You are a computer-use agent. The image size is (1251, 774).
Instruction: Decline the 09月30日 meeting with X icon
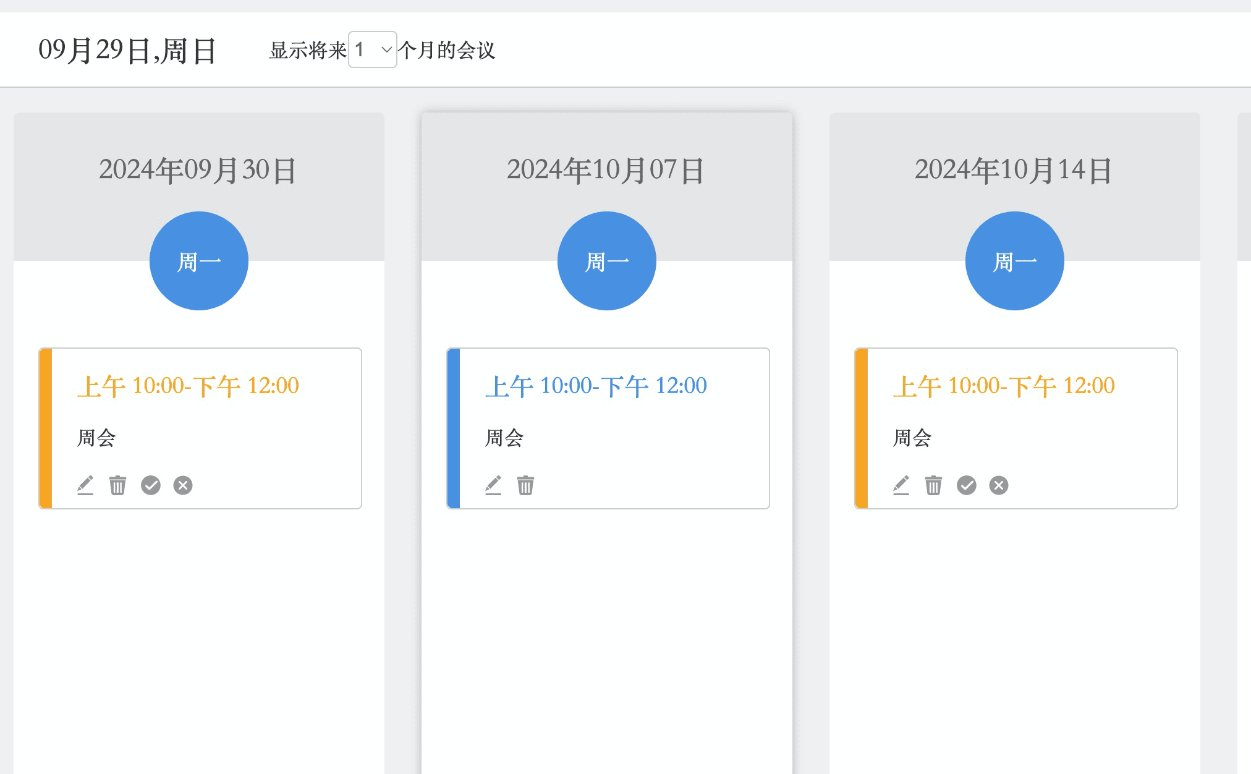[x=183, y=485]
